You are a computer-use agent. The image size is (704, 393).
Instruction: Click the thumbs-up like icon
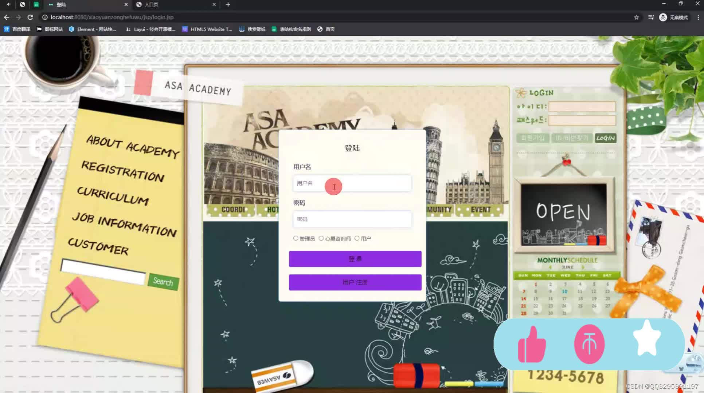tap(532, 344)
